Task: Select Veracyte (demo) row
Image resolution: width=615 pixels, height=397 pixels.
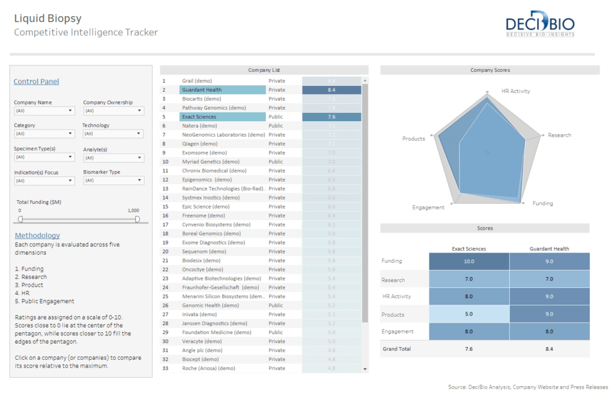Action: tap(262, 342)
